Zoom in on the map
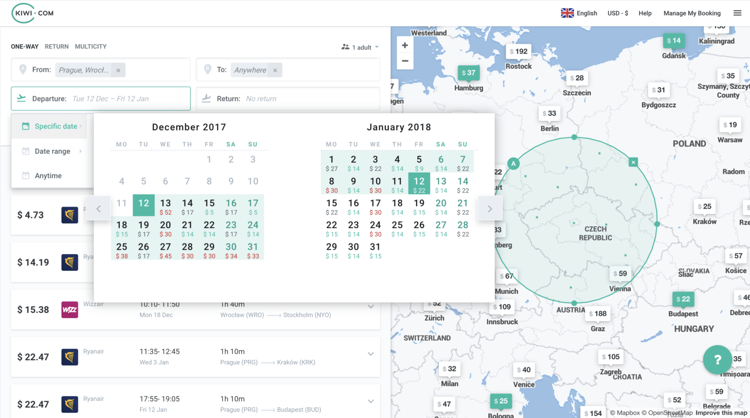Viewport: 750px width, 418px height. (x=405, y=45)
